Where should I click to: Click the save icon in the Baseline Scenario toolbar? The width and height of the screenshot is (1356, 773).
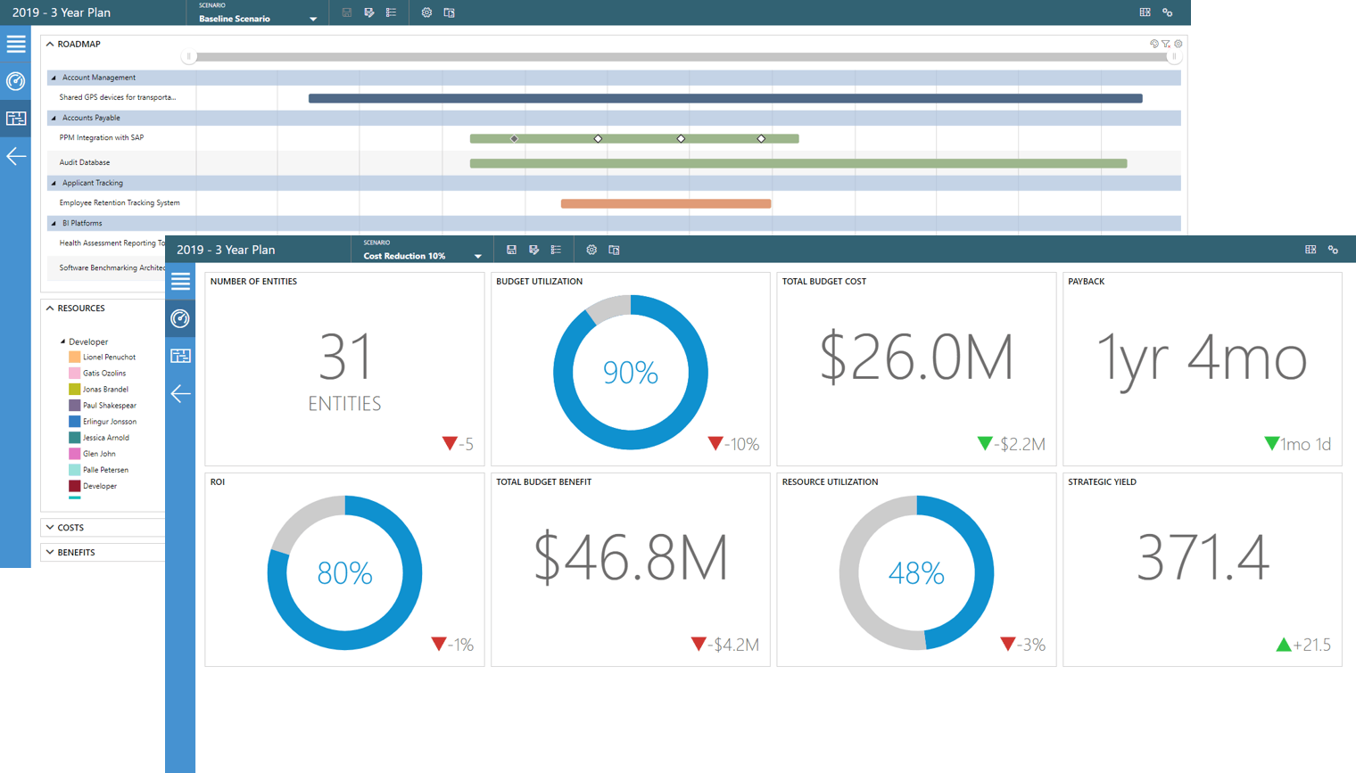click(347, 12)
